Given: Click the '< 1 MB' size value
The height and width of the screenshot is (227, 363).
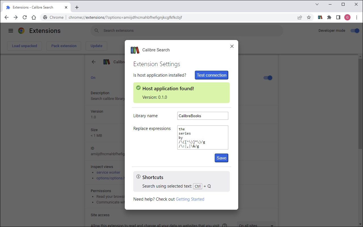Looking at the screenshot, I should 96,136.
